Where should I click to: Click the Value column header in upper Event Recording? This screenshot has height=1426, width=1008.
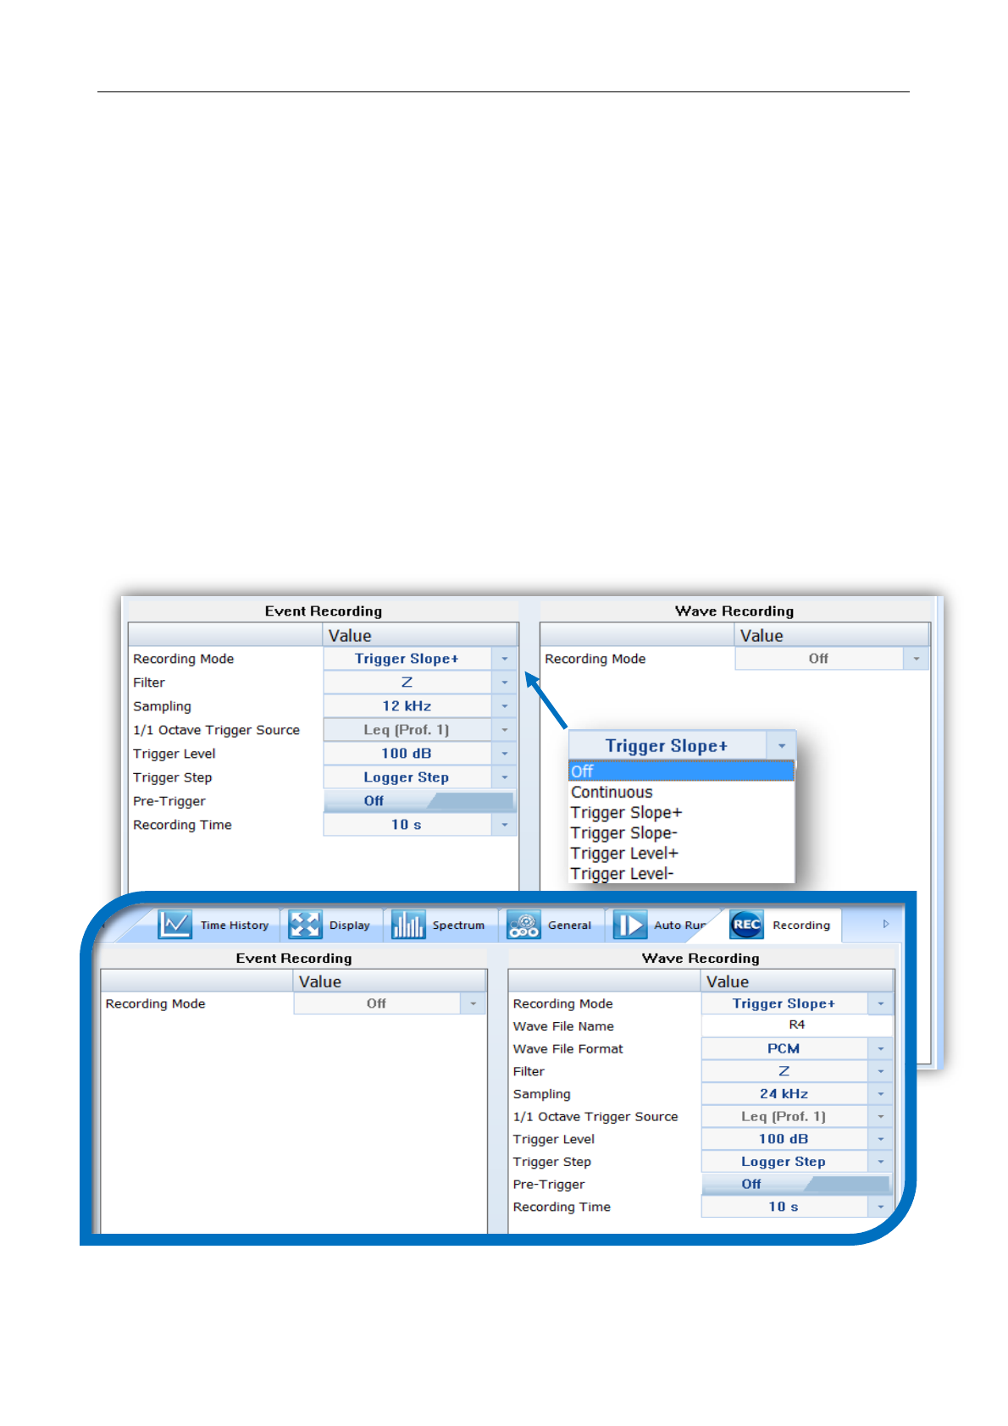[420, 636]
